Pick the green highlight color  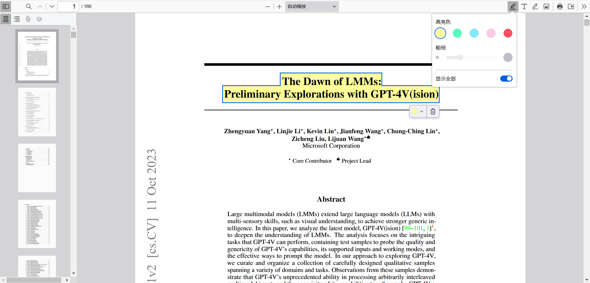coord(457,33)
